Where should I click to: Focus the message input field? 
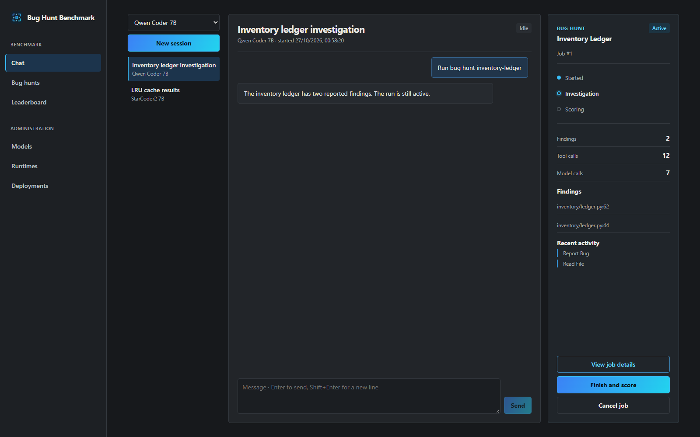point(369,396)
